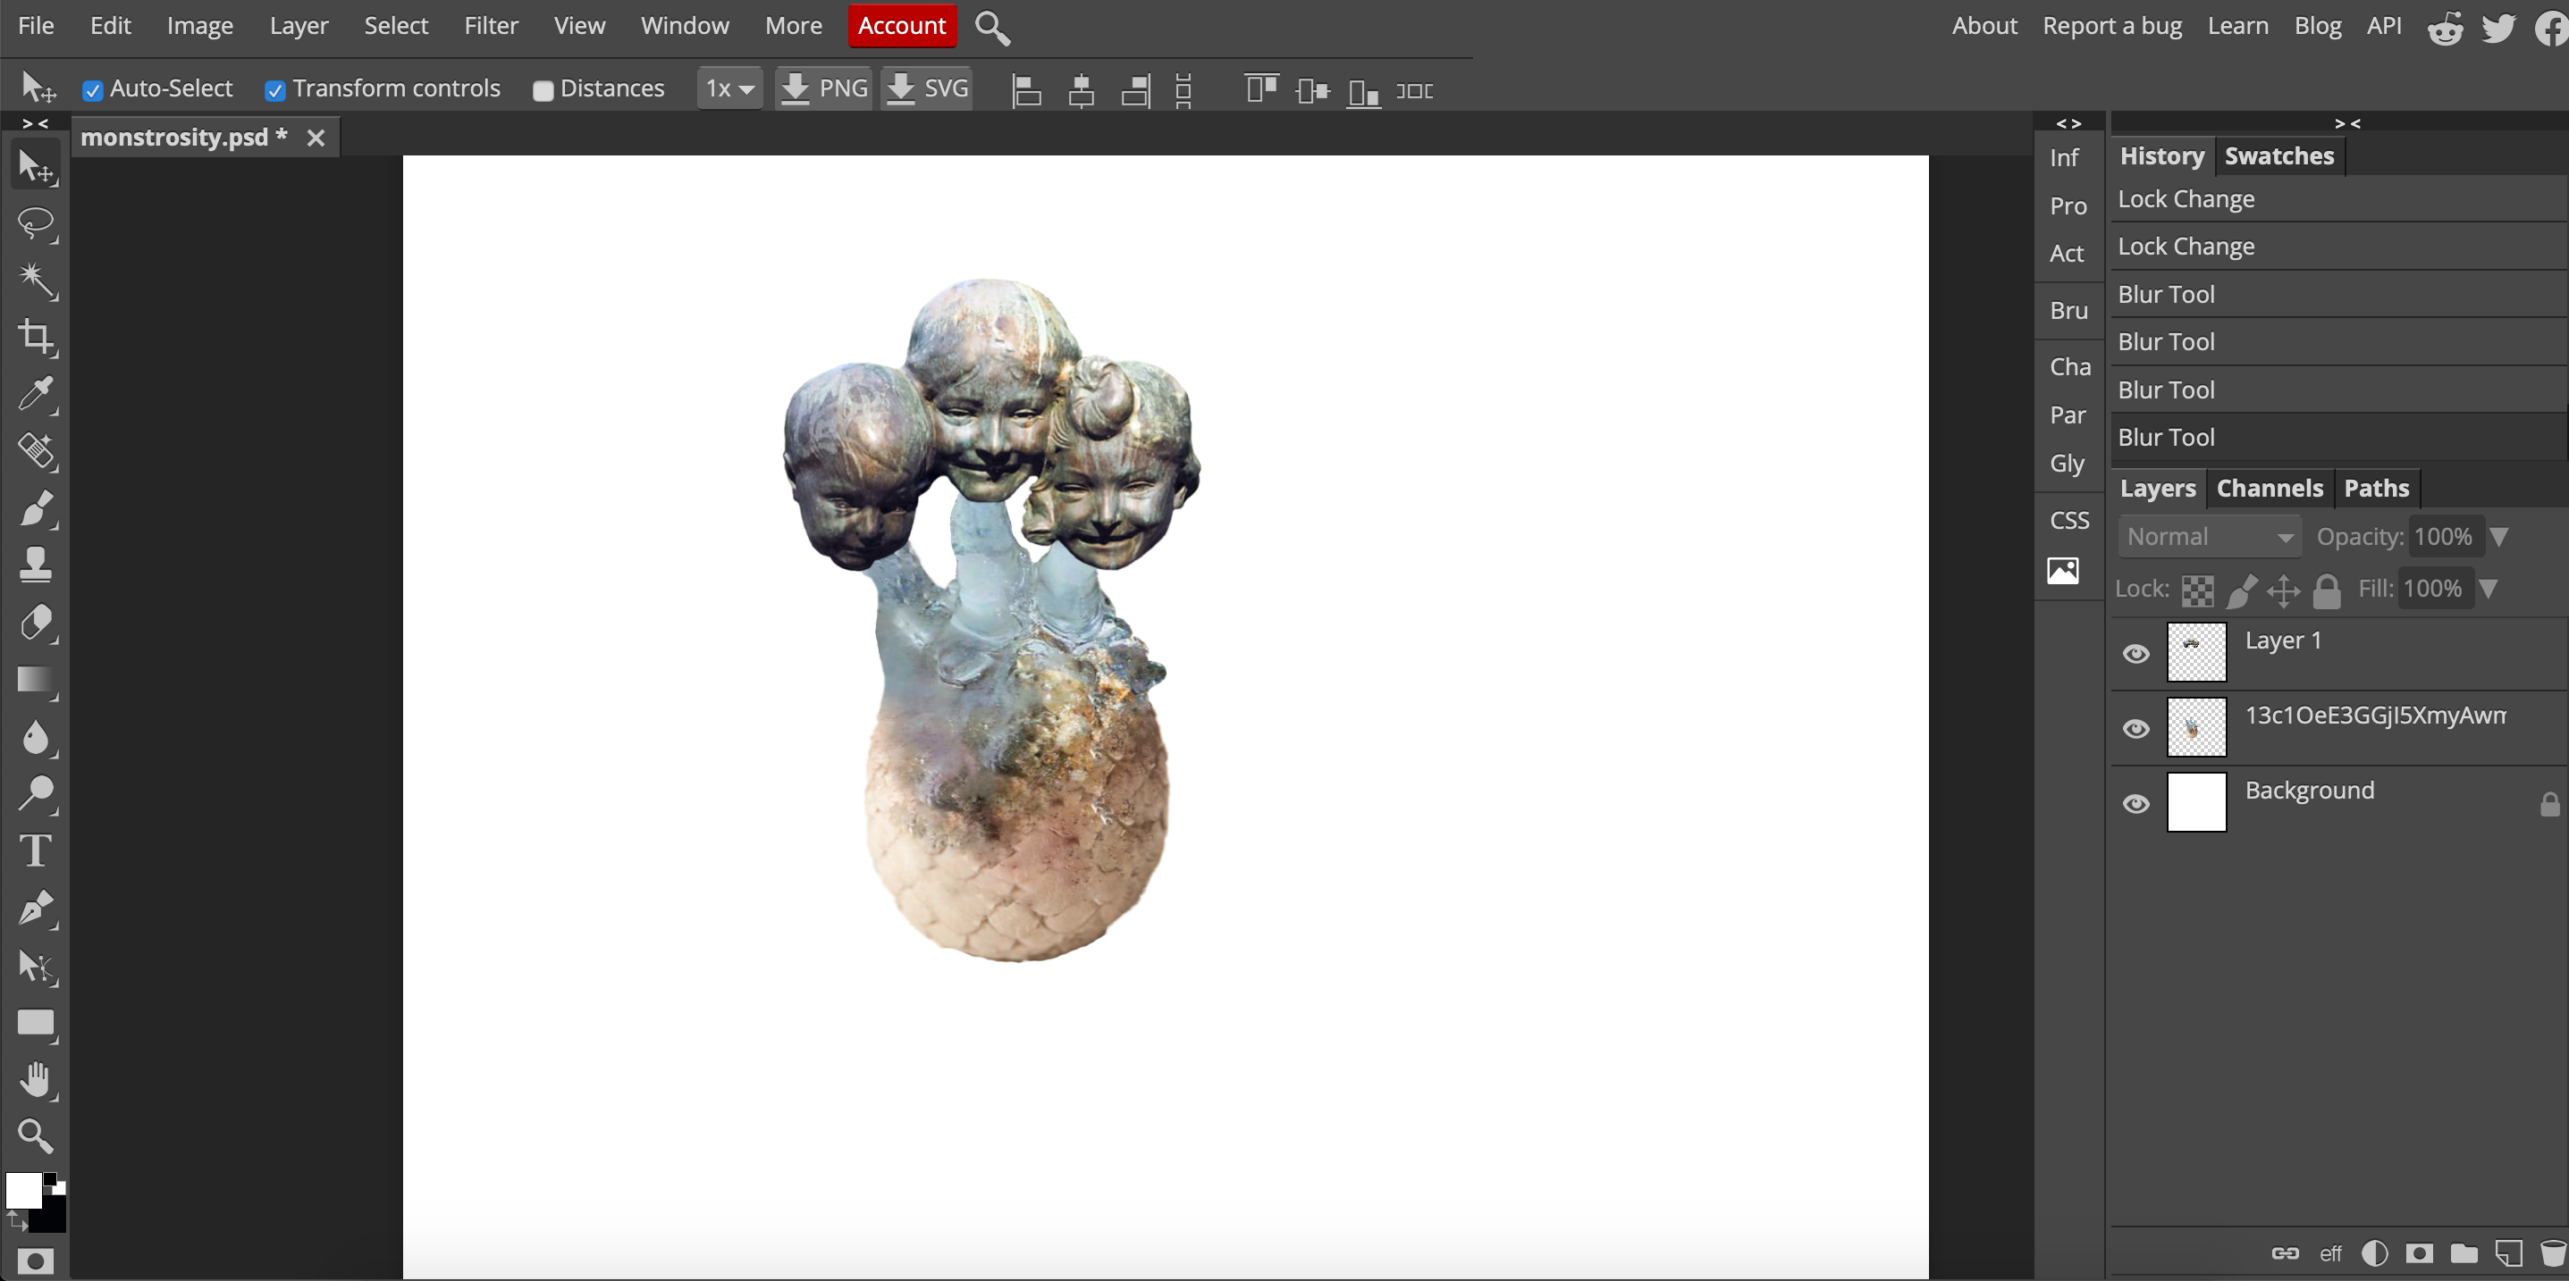
Task: Select the Text tool
Action: [x=36, y=849]
